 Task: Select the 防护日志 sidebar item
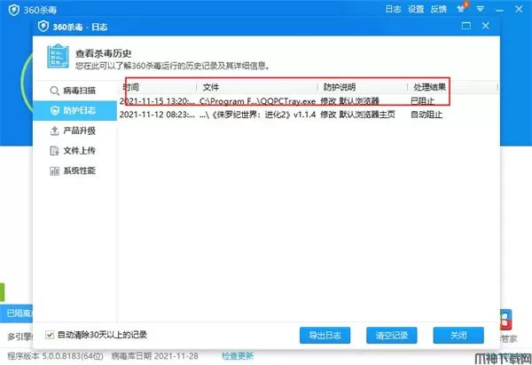[75, 110]
